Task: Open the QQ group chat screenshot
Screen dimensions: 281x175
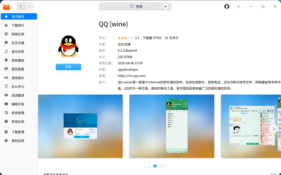Action: point(251,126)
